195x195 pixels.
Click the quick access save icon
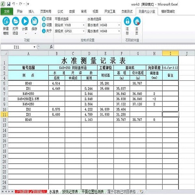point(9,4)
